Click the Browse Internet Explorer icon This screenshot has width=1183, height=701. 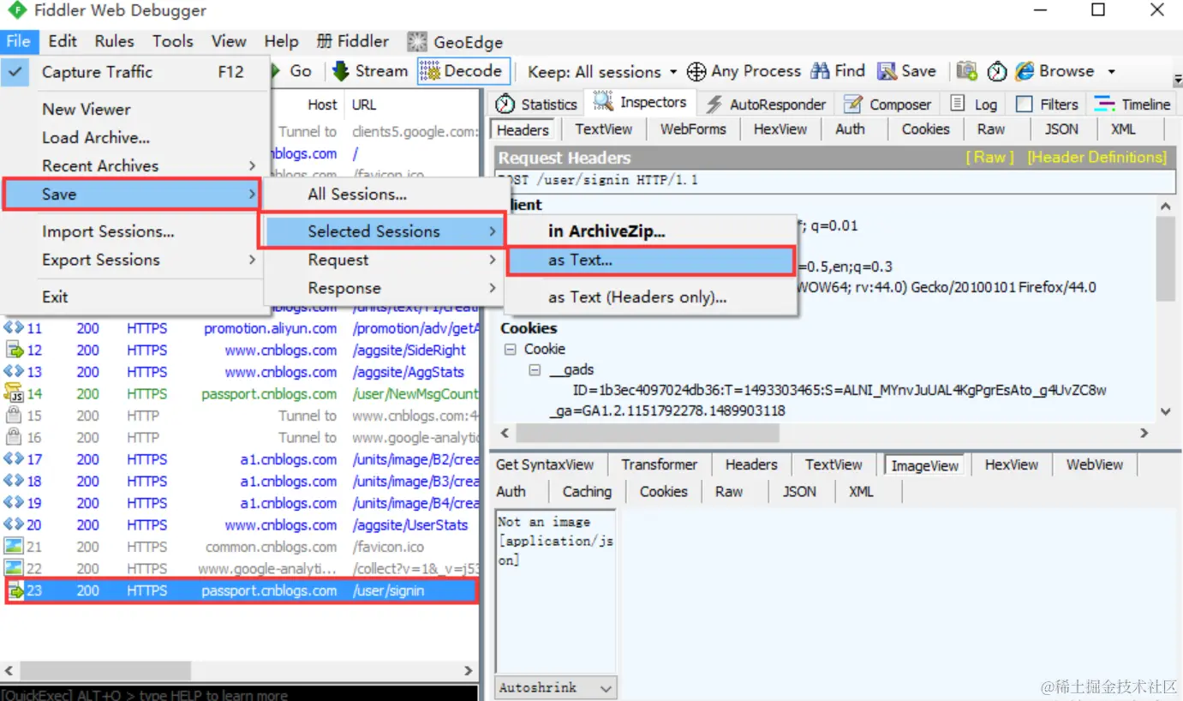[1025, 71]
